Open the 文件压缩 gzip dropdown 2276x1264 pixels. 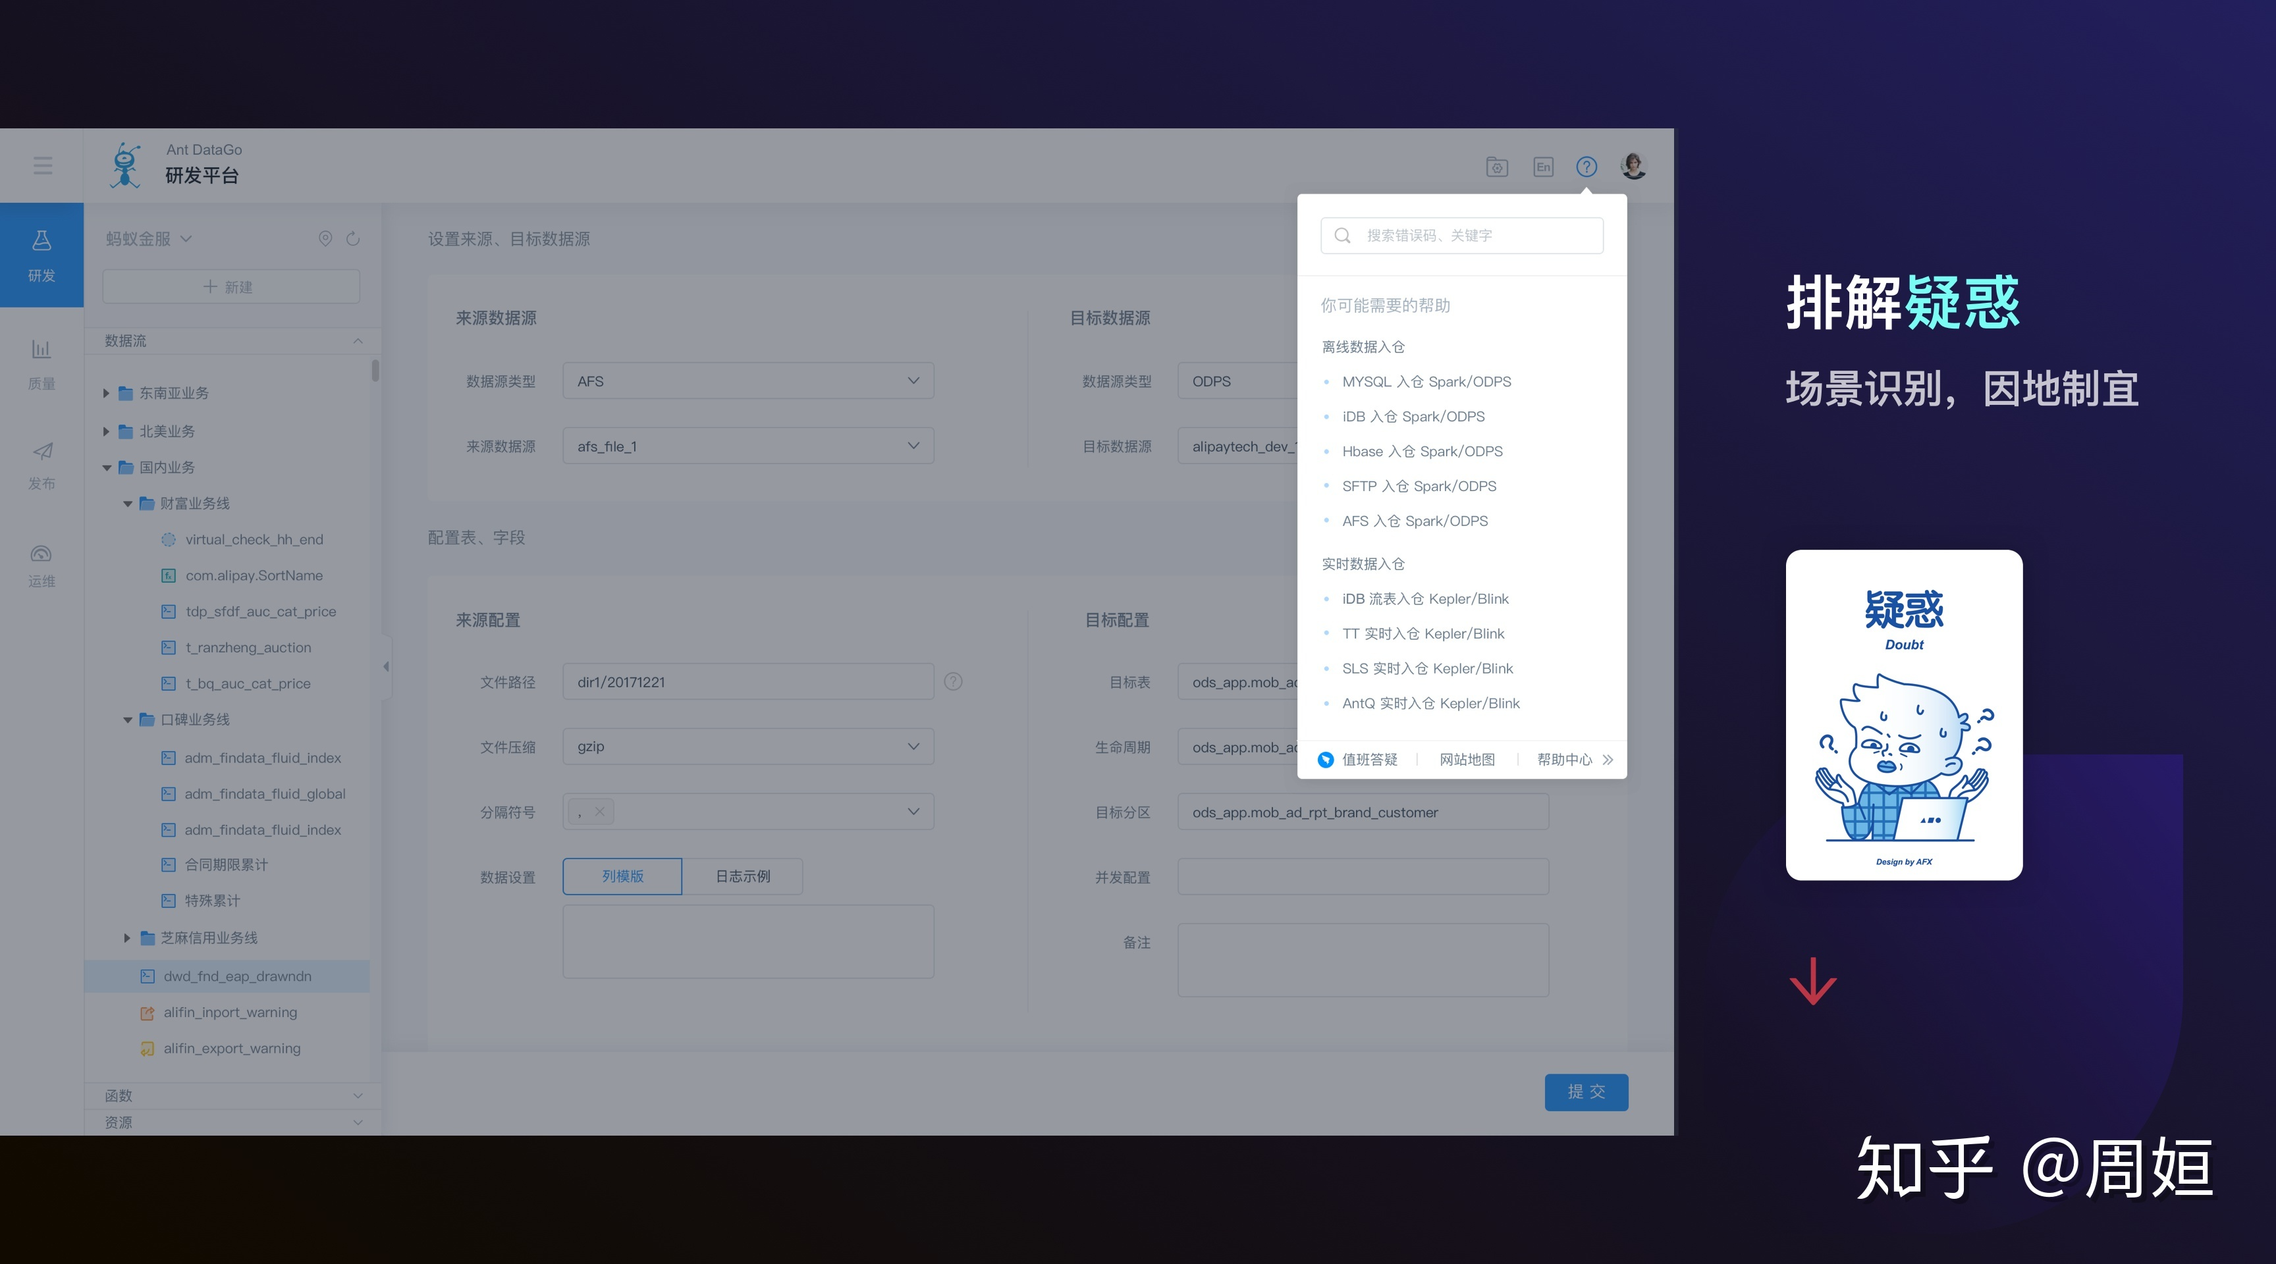coord(747,747)
